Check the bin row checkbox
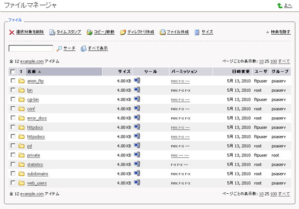This screenshot has height=209, width=299. [13, 90]
